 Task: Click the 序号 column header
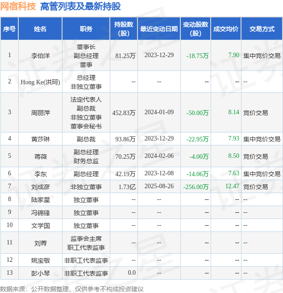(9, 29)
